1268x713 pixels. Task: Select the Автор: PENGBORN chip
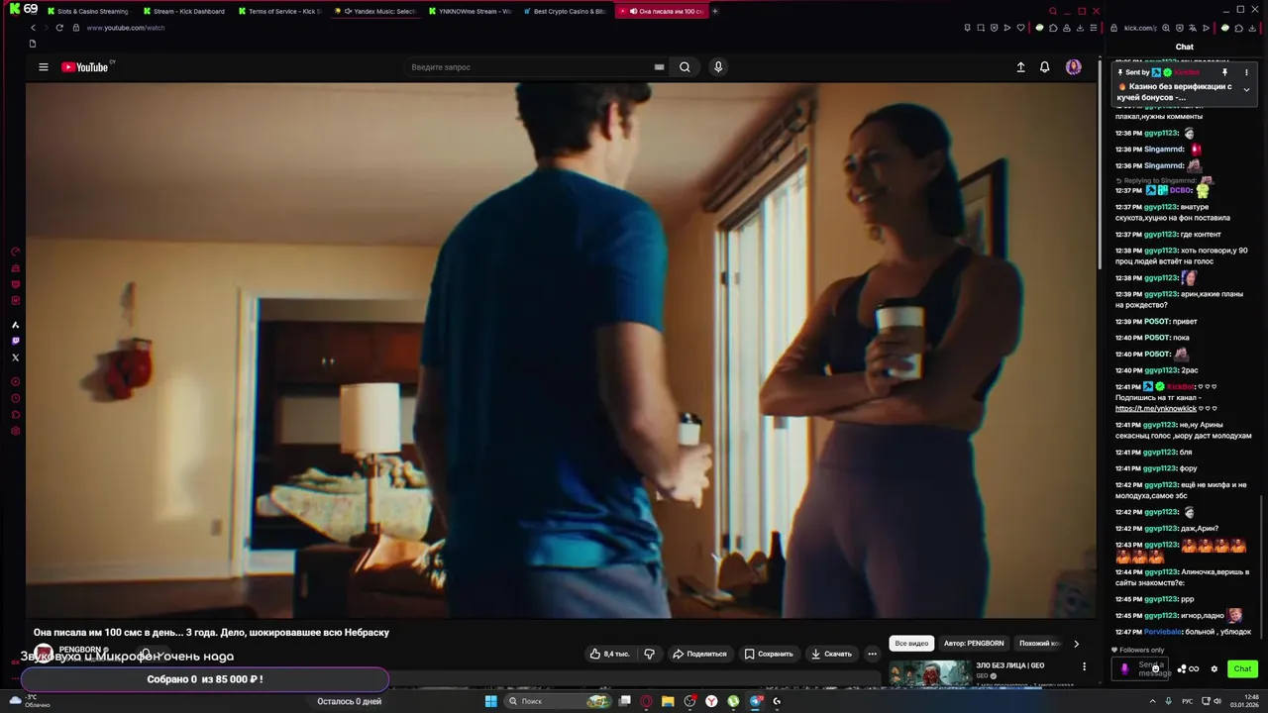coord(974,644)
